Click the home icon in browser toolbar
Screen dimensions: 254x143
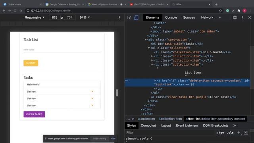(21, 11)
